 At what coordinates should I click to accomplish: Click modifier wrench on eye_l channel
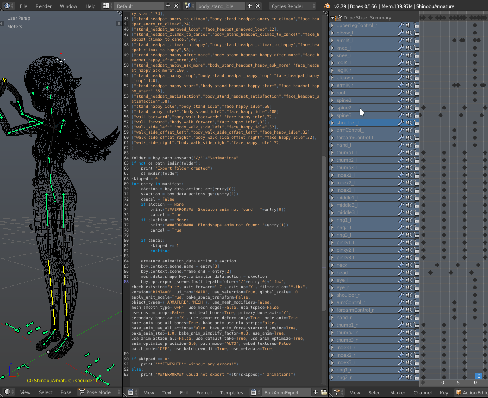[x=401, y=280]
